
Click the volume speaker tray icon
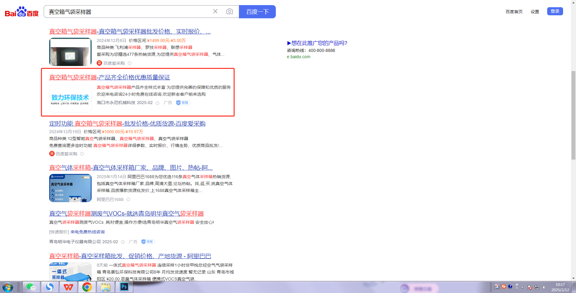click(544, 287)
